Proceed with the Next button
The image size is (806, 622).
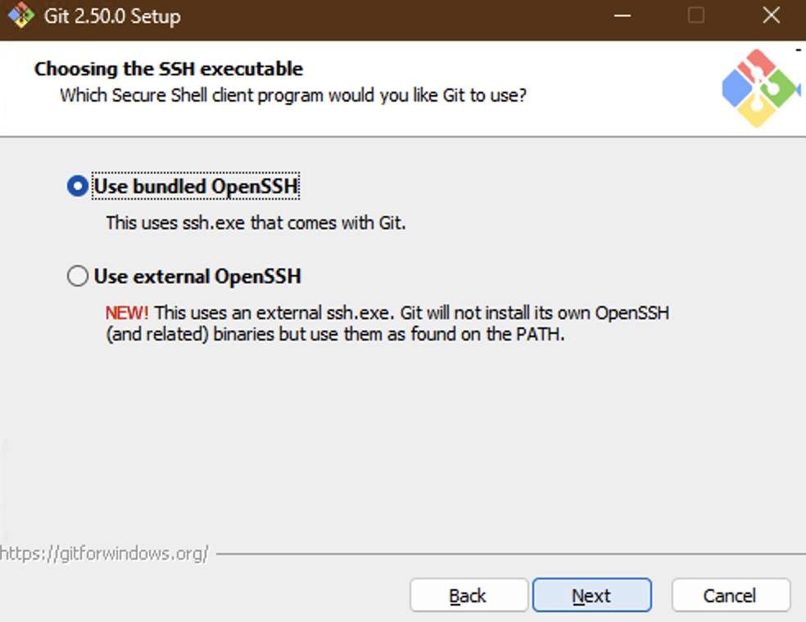pos(592,595)
